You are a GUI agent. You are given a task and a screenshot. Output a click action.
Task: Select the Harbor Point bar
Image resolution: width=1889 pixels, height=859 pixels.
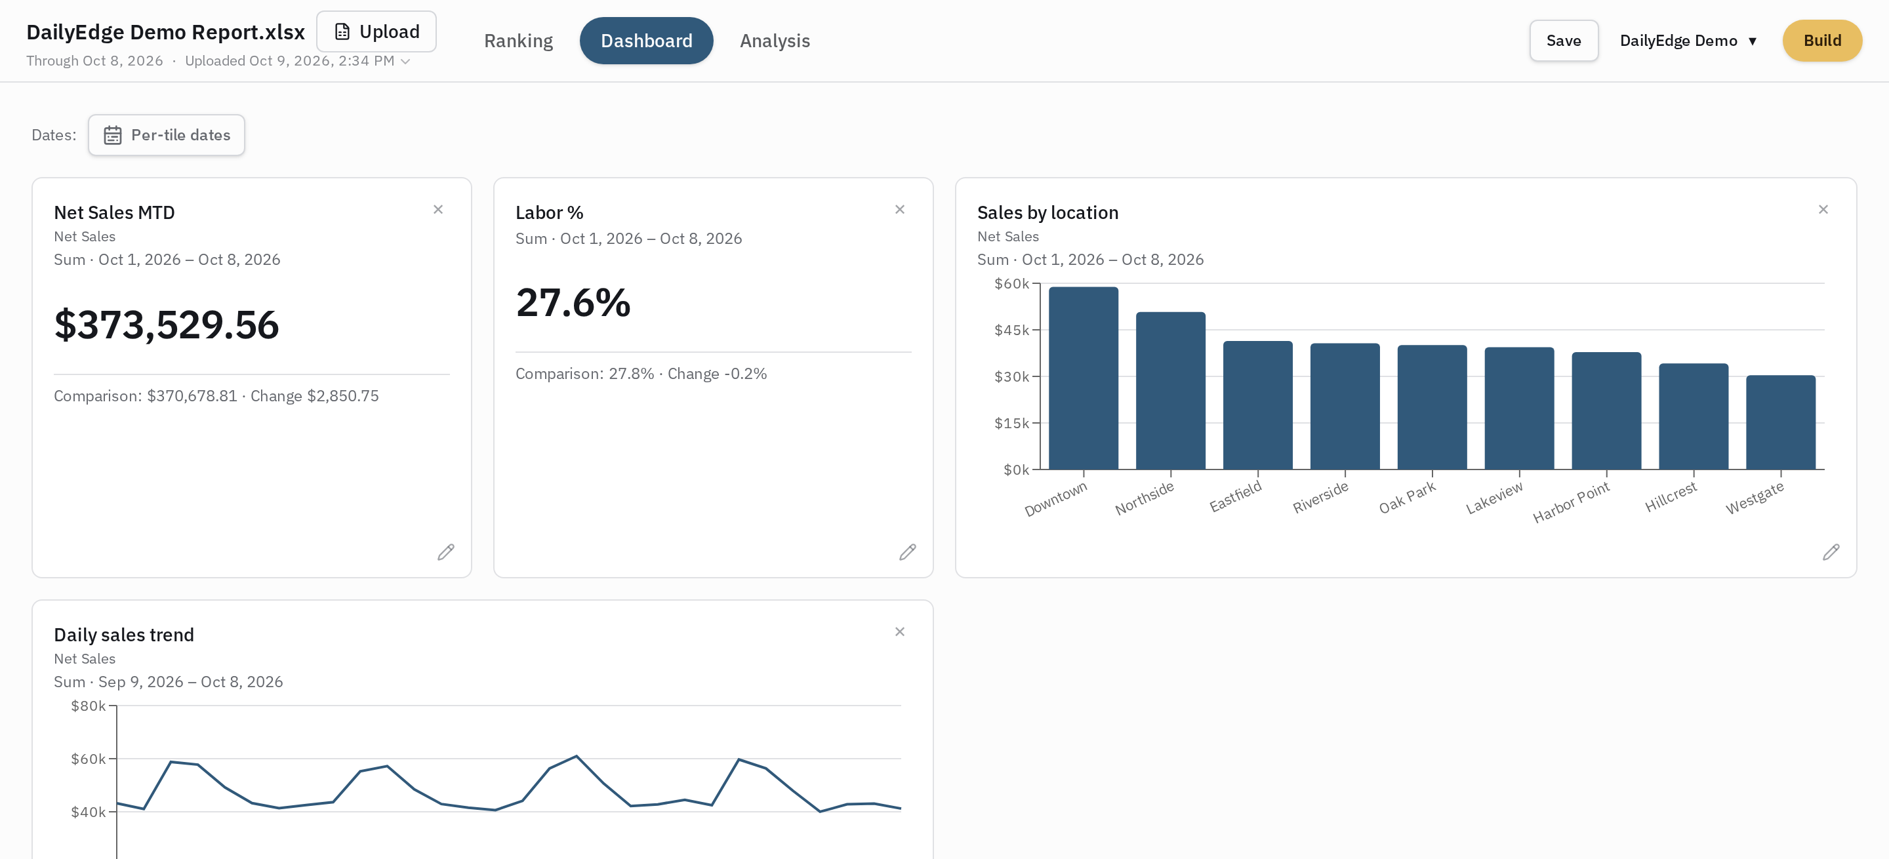(1607, 411)
